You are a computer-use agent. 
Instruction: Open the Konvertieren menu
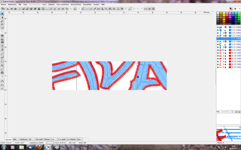(x=76, y=4)
